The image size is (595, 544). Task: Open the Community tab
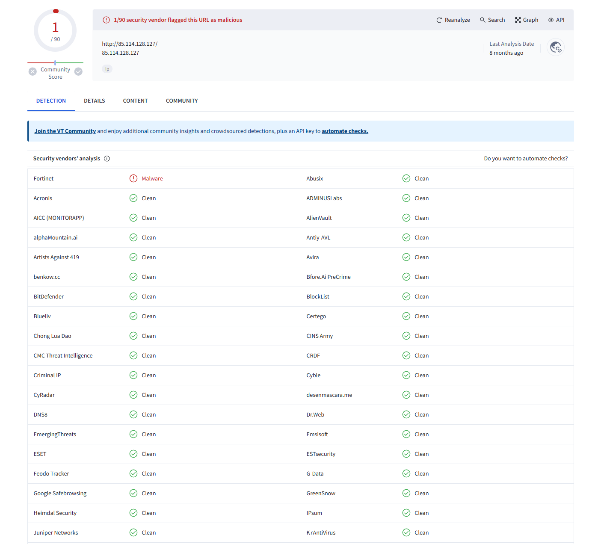[182, 101]
